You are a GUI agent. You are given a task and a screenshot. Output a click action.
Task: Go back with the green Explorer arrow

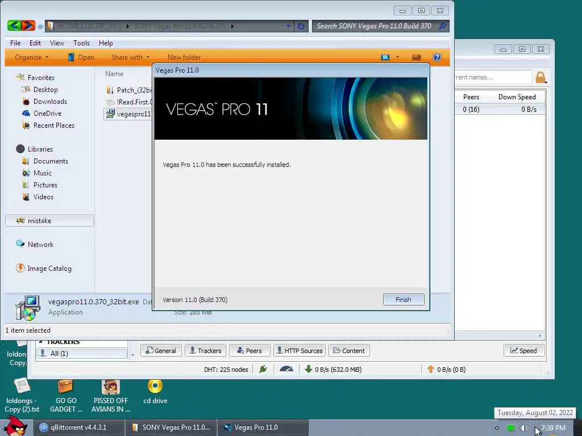click(14, 26)
